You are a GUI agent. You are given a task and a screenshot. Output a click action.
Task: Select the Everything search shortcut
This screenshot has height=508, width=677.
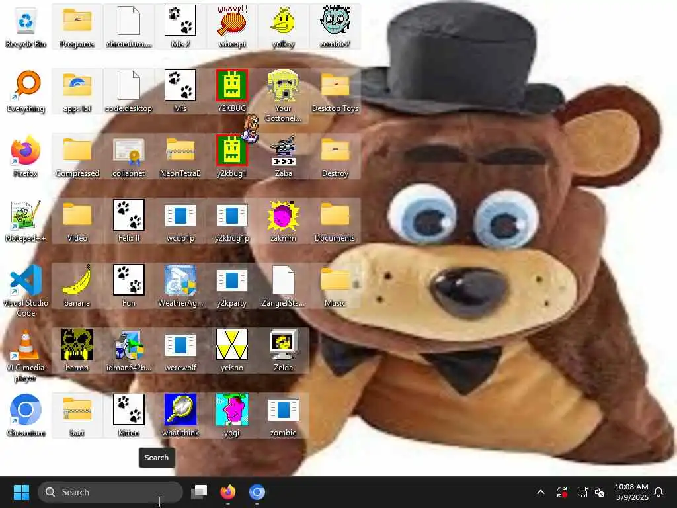26,91
